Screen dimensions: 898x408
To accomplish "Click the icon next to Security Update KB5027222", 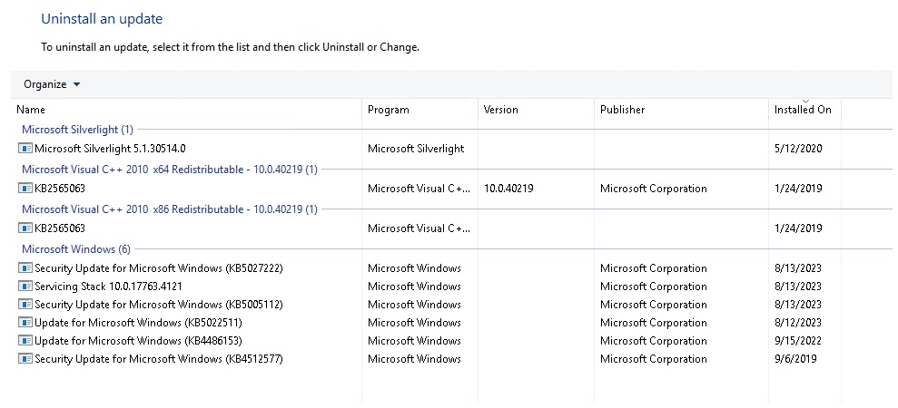I will coord(25,267).
